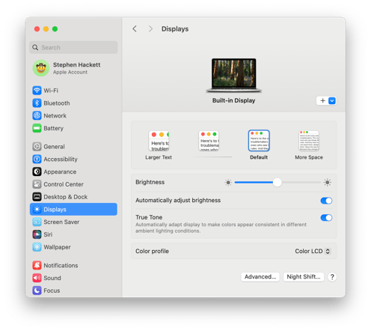Open Accessibility settings label
This screenshot has width=371, height=331.
tap(61, 160)
